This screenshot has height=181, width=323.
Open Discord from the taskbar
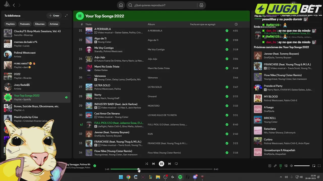pos(195,177)
